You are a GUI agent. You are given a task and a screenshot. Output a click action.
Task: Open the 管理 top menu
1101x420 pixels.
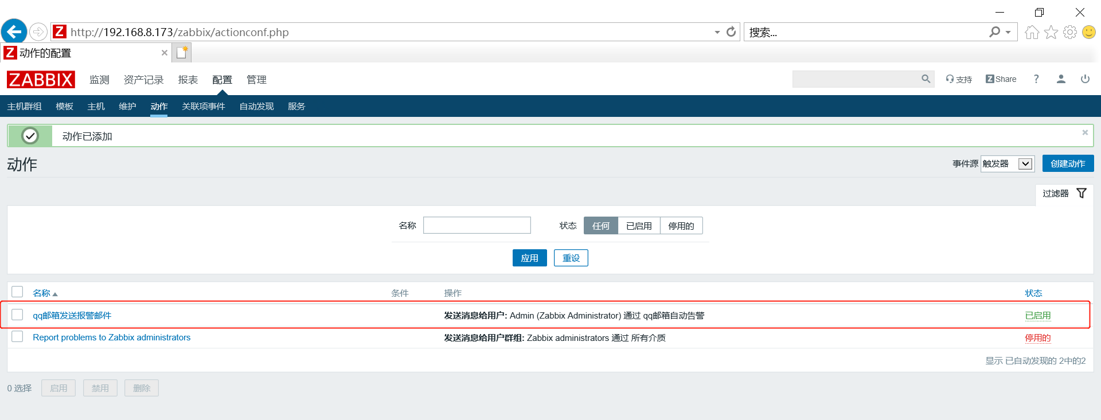click(256, 80)
